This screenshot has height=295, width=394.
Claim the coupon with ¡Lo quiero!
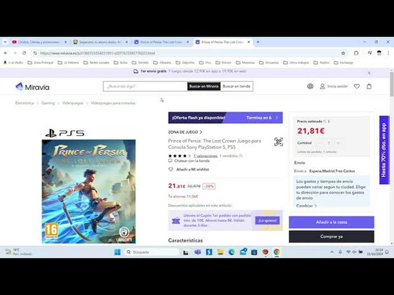267,220
